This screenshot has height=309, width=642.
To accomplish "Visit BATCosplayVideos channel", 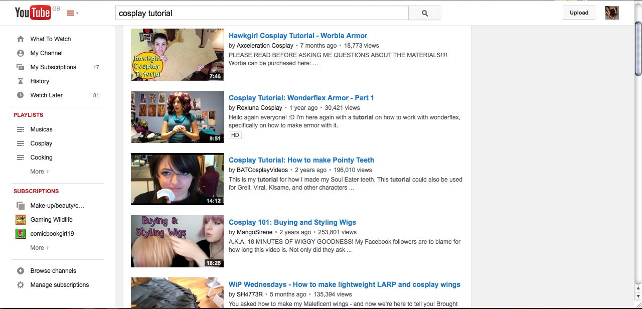I will [262, 170].
